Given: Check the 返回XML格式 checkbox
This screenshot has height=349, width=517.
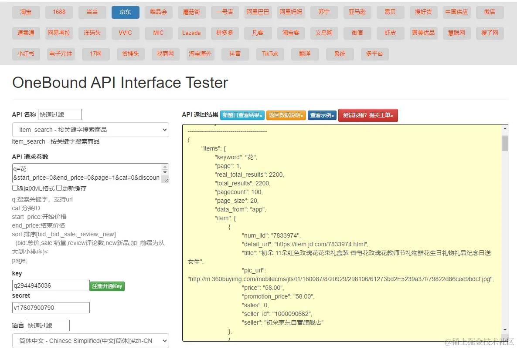Looking at the screenshot, I should click(x=15, y=188).
